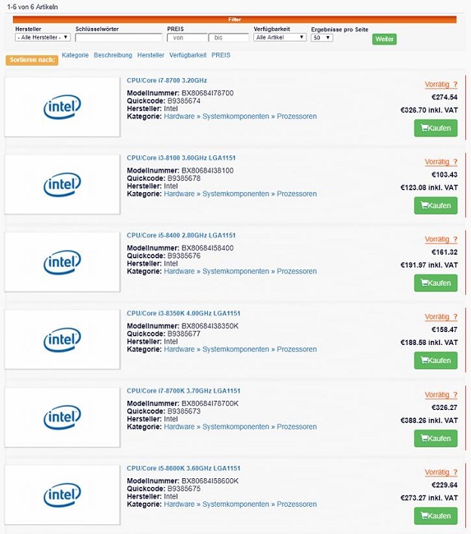This screenshot has width=471, height=534.
Task: Open the CPU/Core i7-8700K 3.70GHz LGA1151 link
Action: 183,390
